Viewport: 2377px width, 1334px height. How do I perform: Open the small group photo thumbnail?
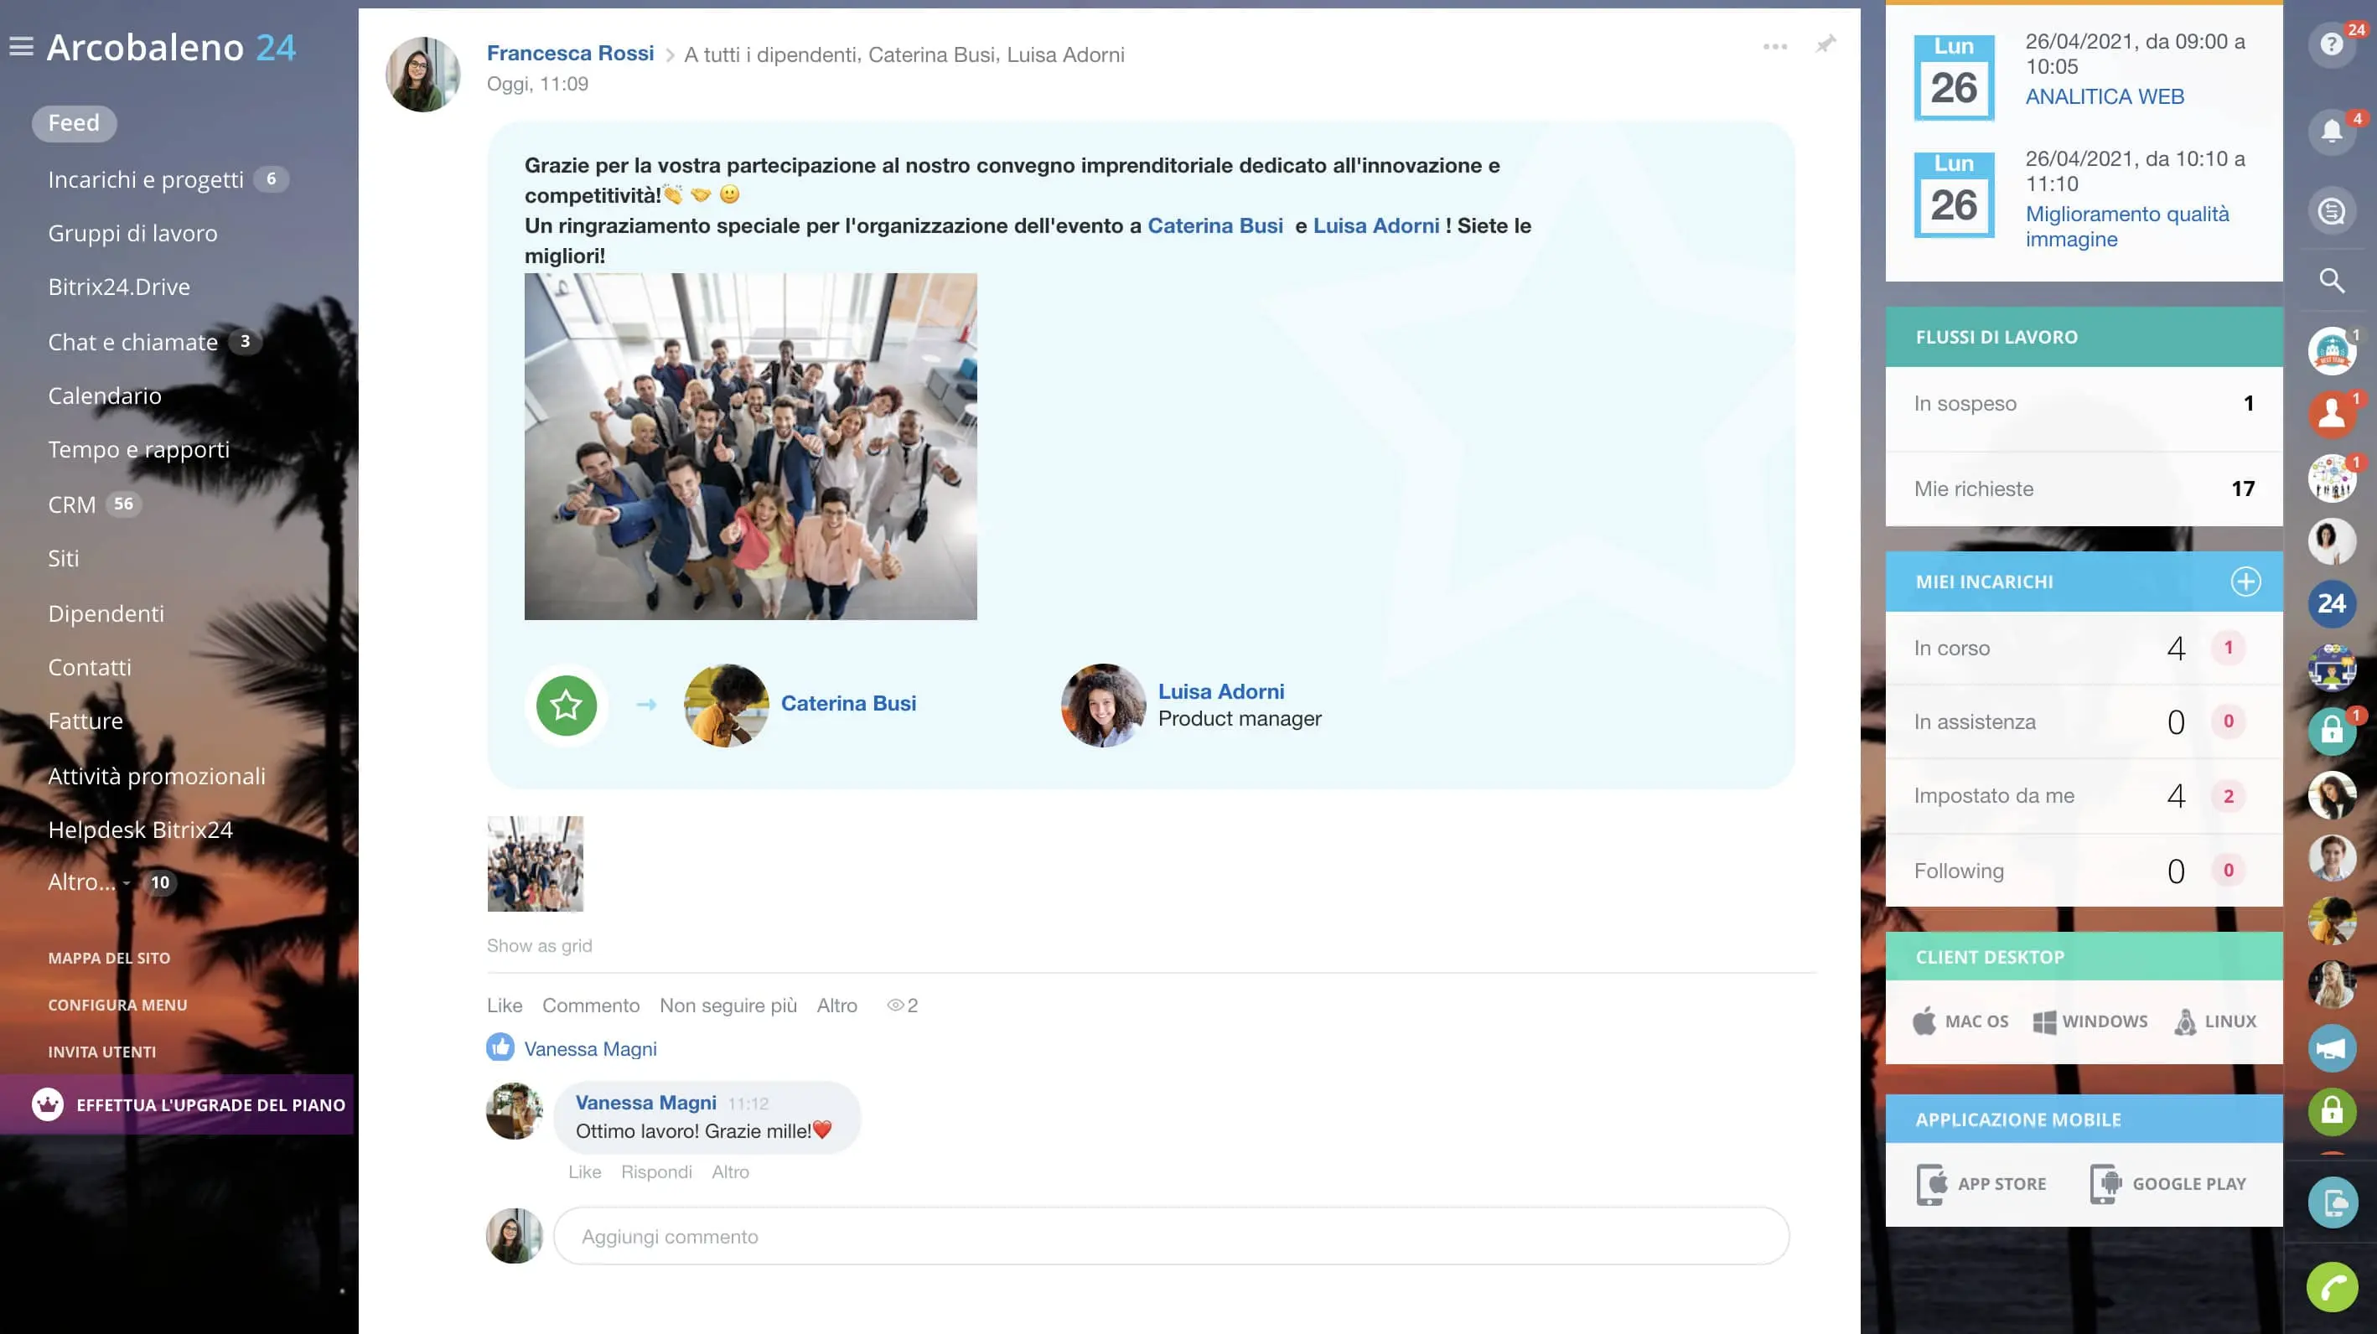(536, 864)
